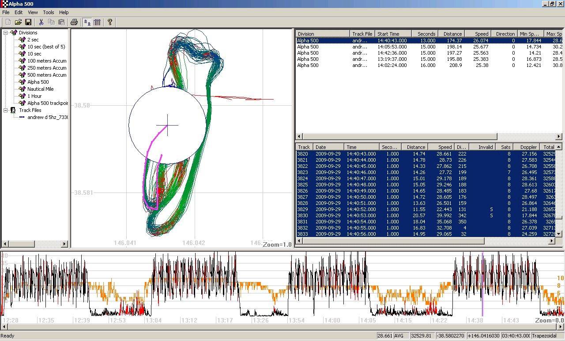Open the Tools menu
The height and width of the screenshot is (341, 565).
[49, 12]
